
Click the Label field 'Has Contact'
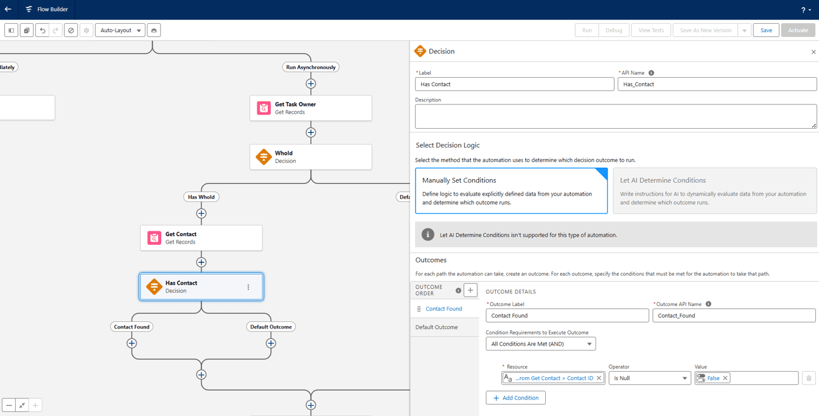(515, 84)
